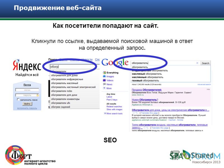The height and width of the screenshot is (168, 224).
Task: Click the News newspaper icon
Action: coord(104,84)
